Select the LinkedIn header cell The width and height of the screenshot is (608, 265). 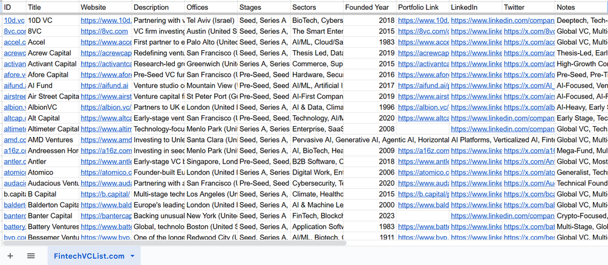(476, 7)
